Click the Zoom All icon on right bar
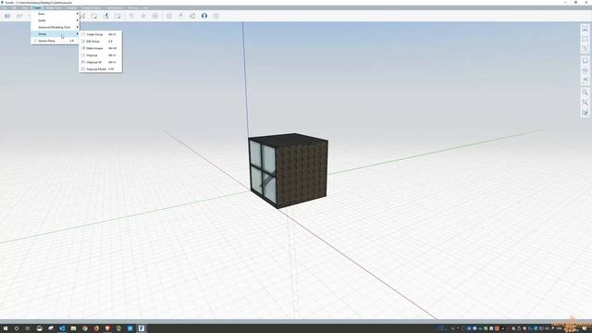 (x=586, y=113)
